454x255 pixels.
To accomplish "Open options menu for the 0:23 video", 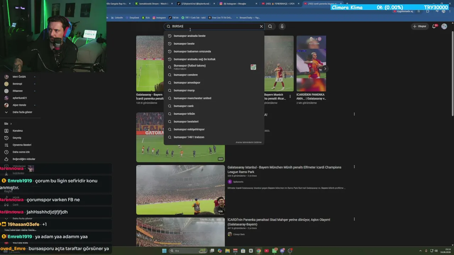I will point(354,114).
